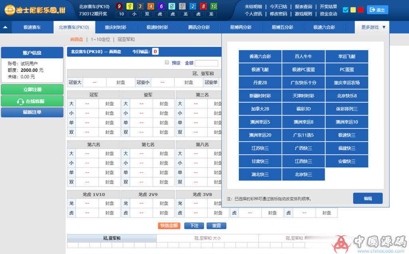
Task: Open 资金变动 link
Action: pos(328,14)
